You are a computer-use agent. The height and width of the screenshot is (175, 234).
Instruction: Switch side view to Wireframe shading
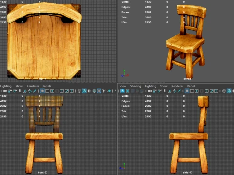click(x=224, y=91)
